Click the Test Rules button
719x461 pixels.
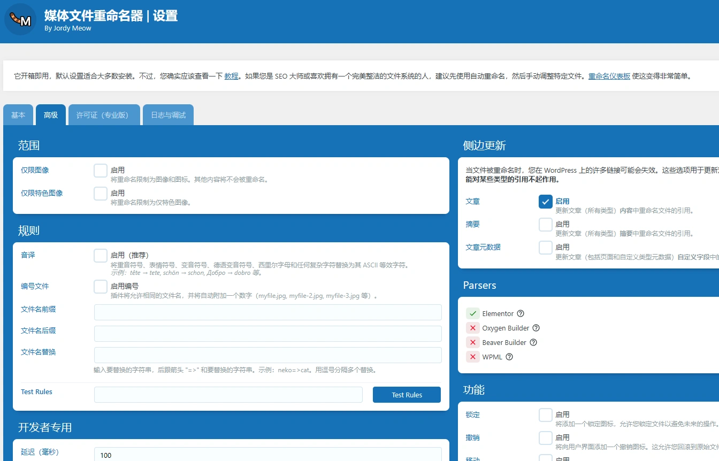(407, 395)
